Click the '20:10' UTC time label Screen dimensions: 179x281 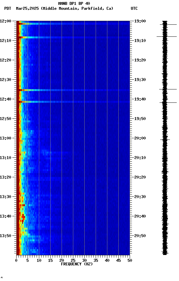click(x=140, y=158)
